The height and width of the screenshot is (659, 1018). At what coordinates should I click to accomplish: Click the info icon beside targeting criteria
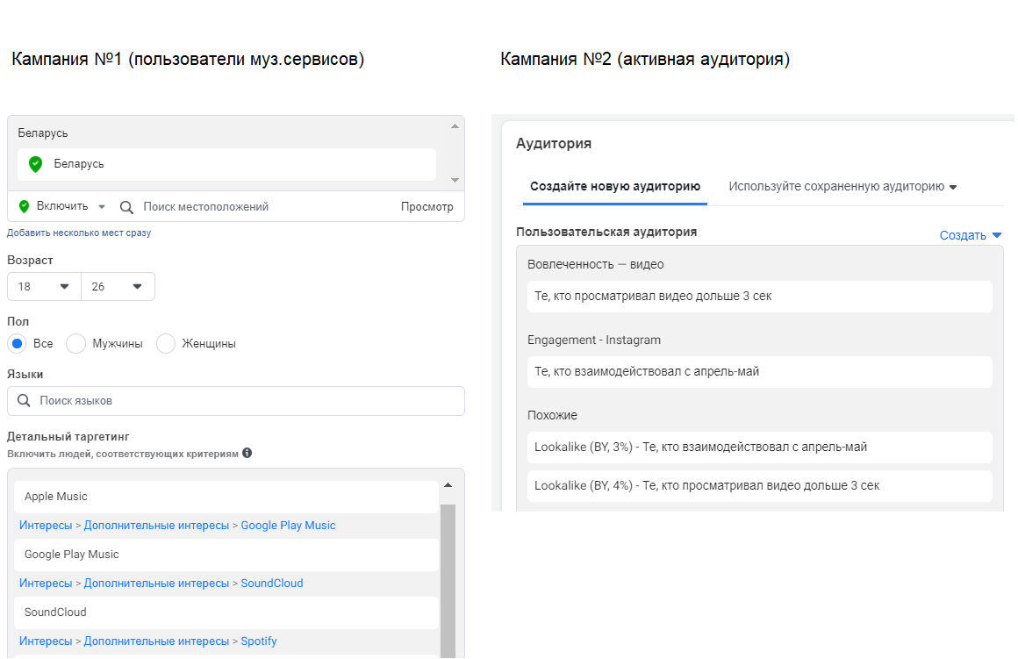[247, 453]
